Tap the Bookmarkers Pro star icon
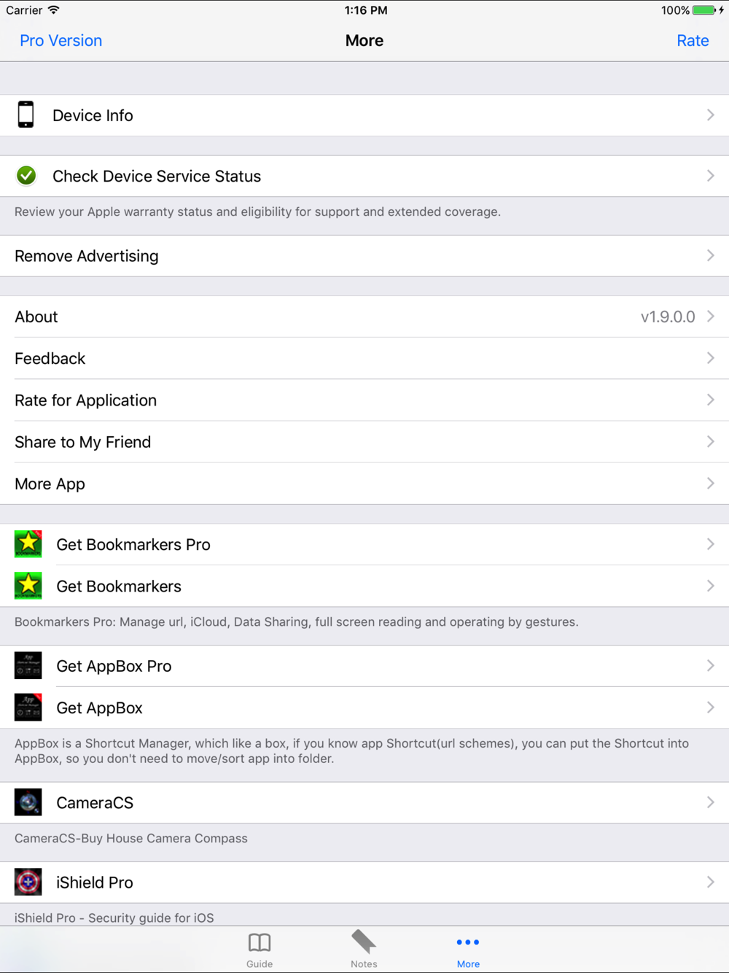The image size is (729, 973). click(x=28, y=544)
